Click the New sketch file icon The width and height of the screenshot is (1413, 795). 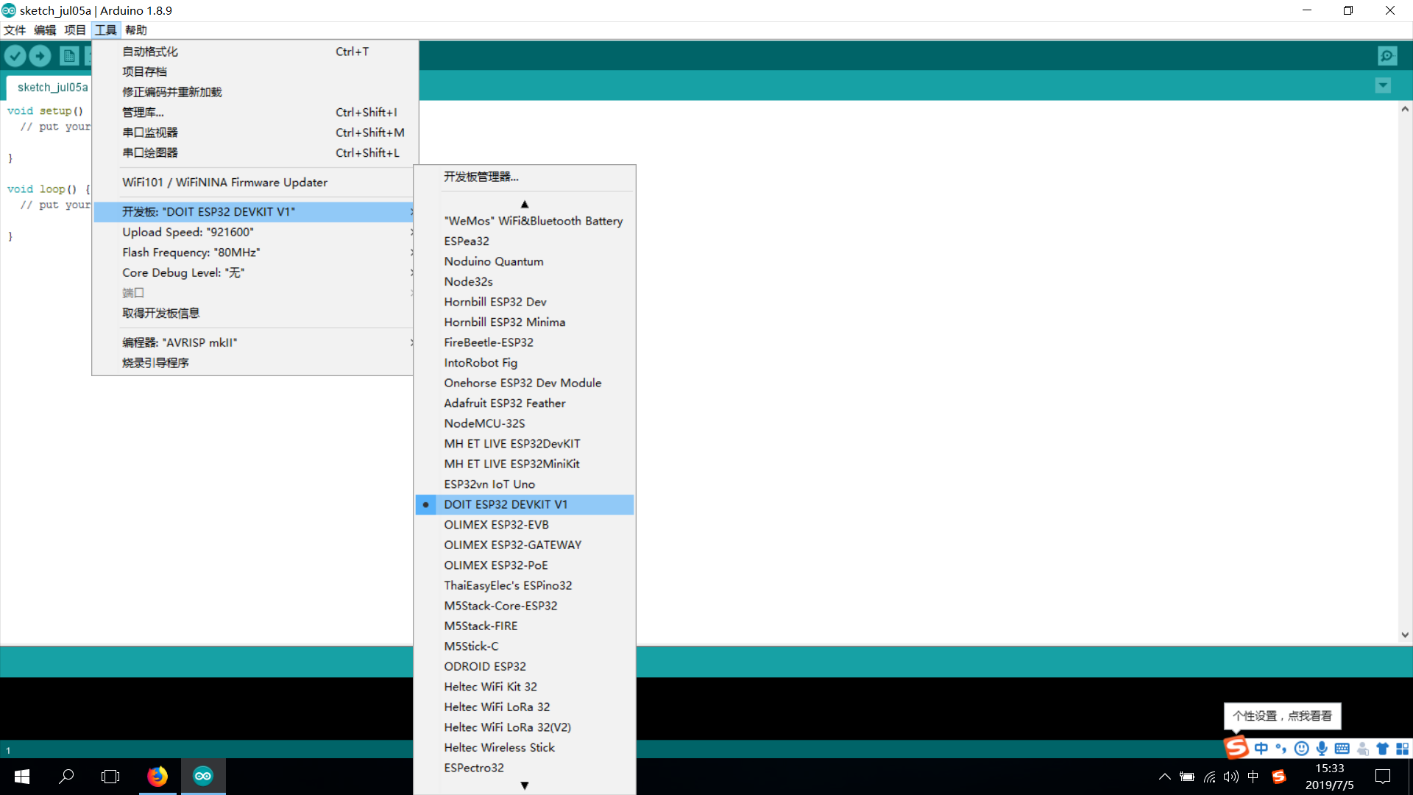[x=68, y=56]
